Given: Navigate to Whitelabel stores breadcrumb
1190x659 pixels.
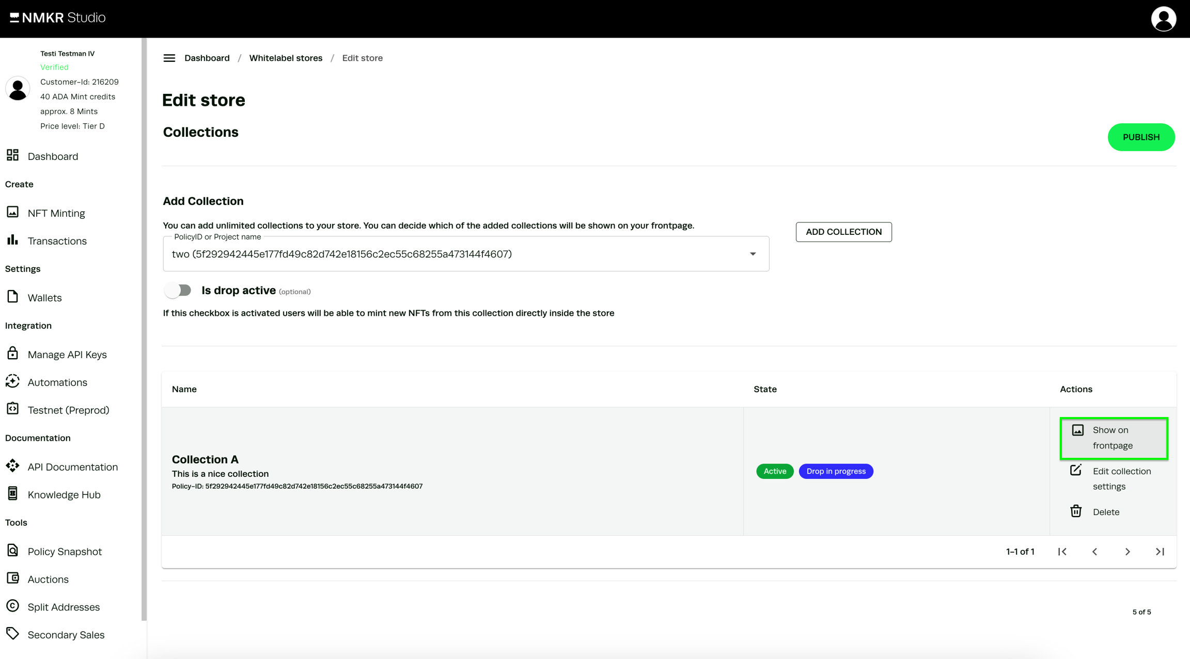Looking at the screenshot, I should pyautogui.click(x=286, y=58).
